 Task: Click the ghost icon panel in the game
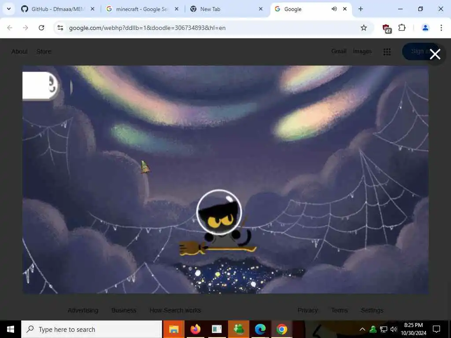pos(40,86)
